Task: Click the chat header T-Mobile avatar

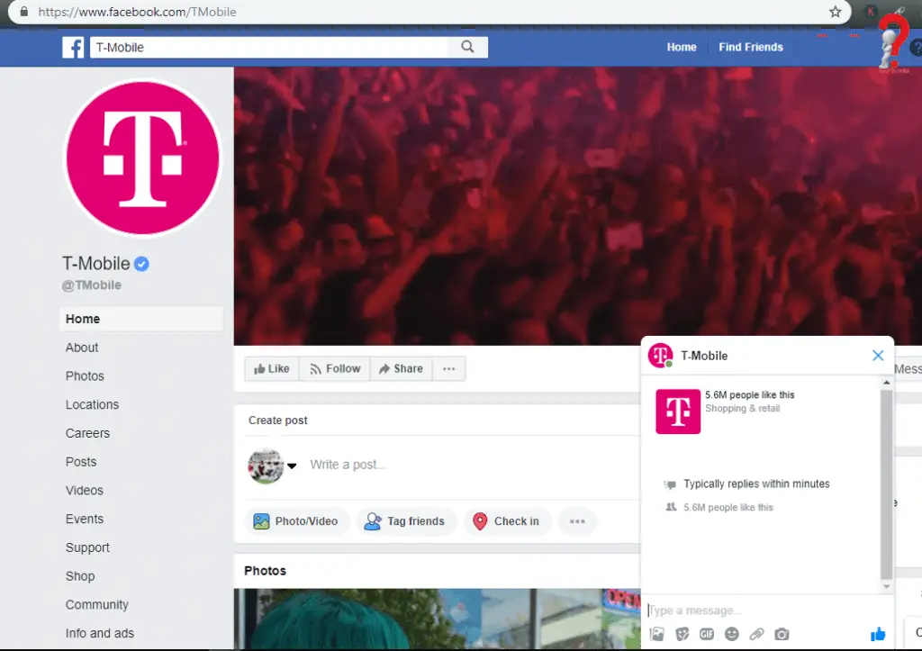Action: (660, 356)
